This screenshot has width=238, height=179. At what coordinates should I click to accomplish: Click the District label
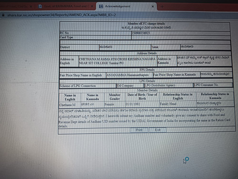(65, 47)
